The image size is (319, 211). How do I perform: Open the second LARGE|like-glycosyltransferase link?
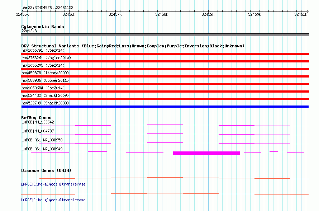pyautogui.click(x=53, y=200)
